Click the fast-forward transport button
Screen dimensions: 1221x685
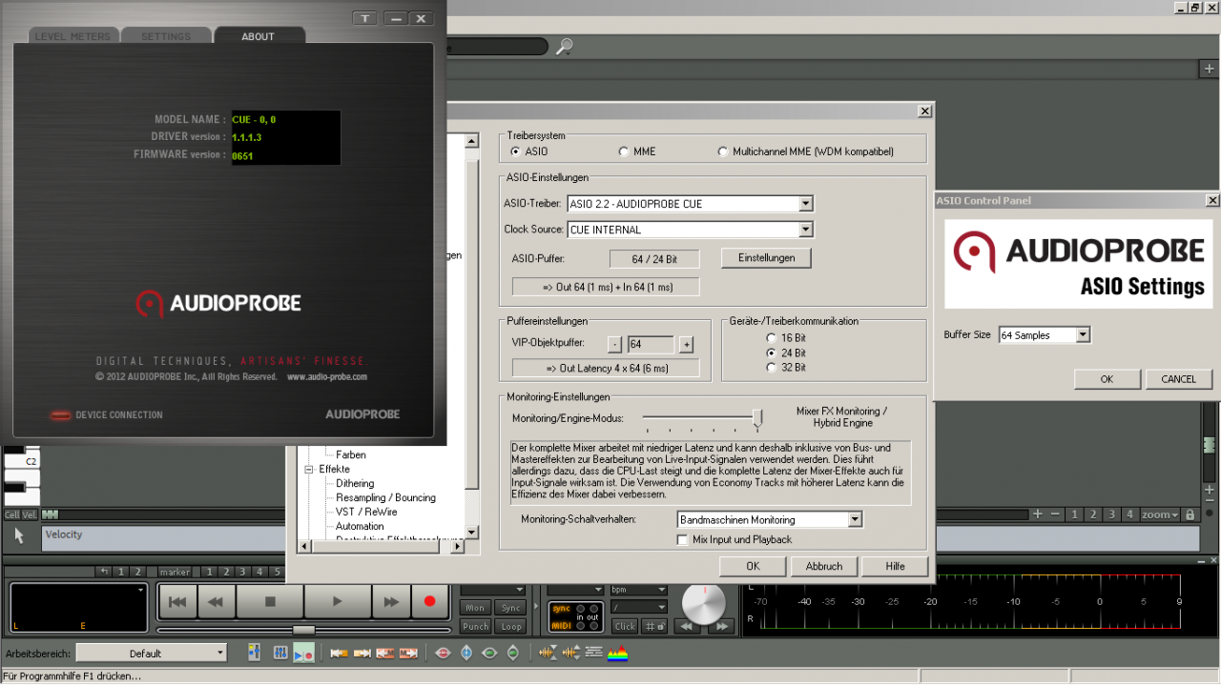pos(391,601)
